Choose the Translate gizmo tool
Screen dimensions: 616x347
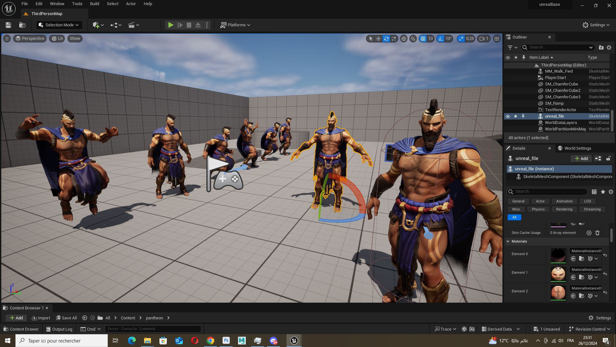378,39
